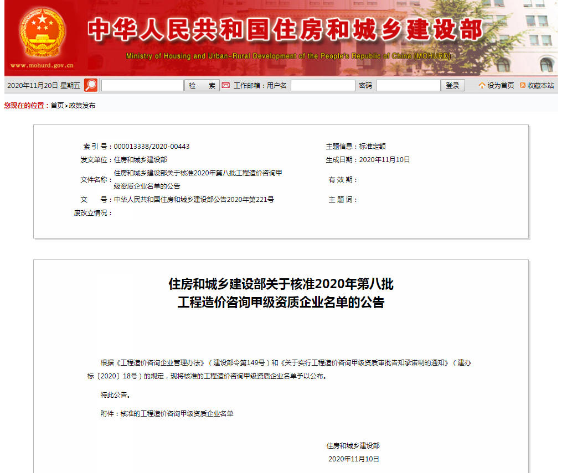
Task: Click the signature date below 住房和城乡建设部
Action: (354, 459)
